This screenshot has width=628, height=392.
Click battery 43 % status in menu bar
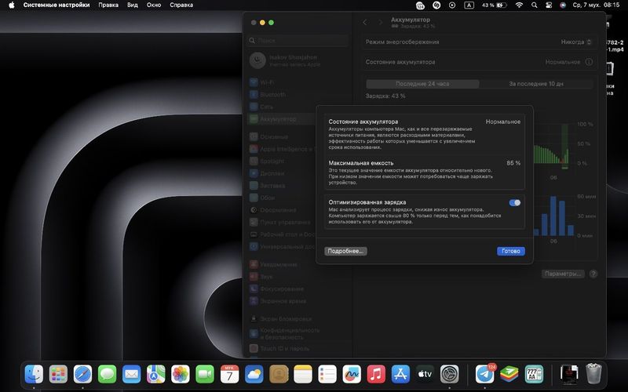[x=495, y=5]
